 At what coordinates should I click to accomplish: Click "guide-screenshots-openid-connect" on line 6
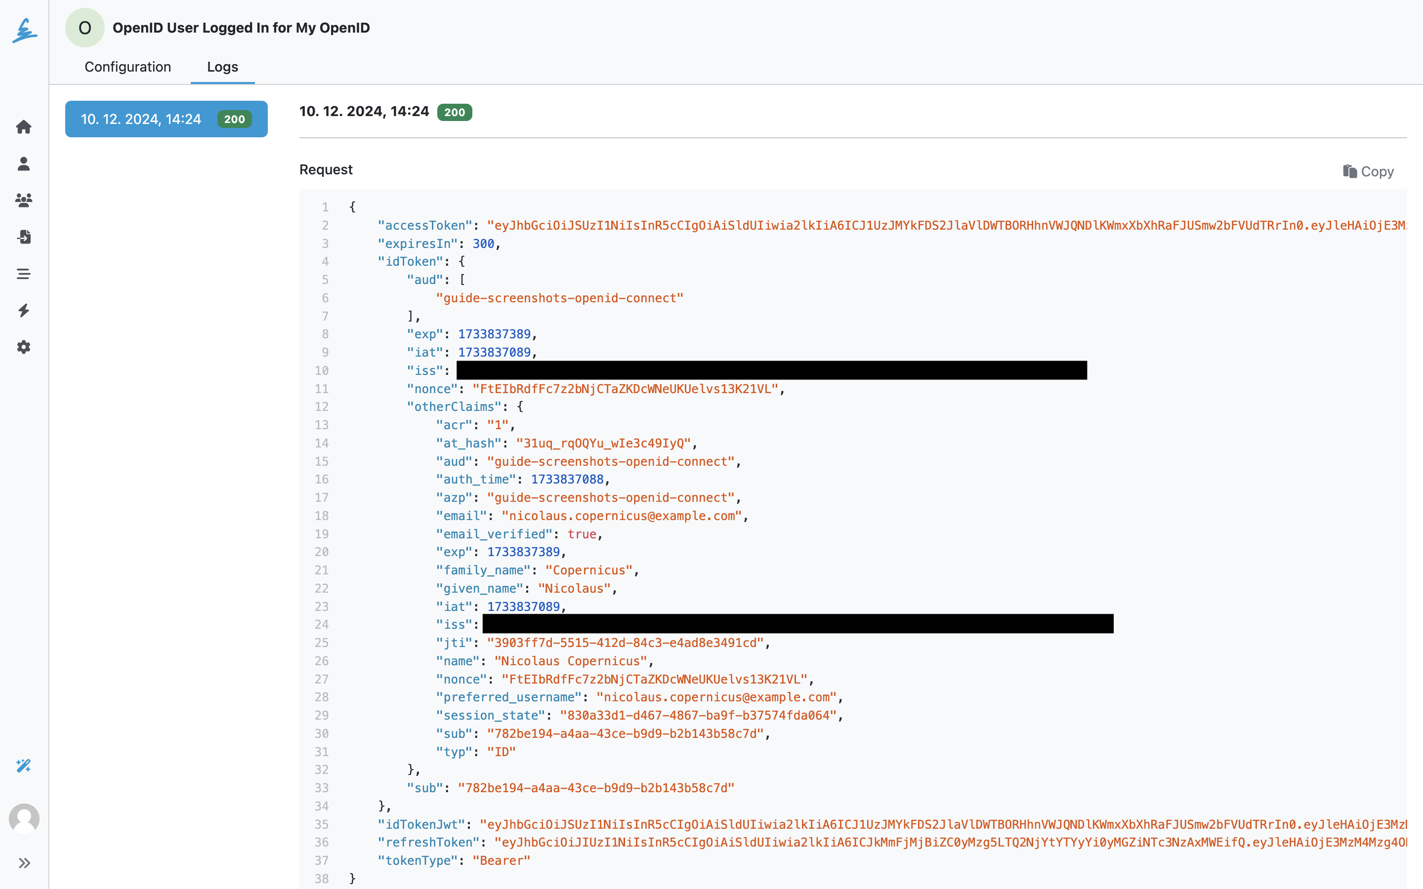click(x=559, y=298)
